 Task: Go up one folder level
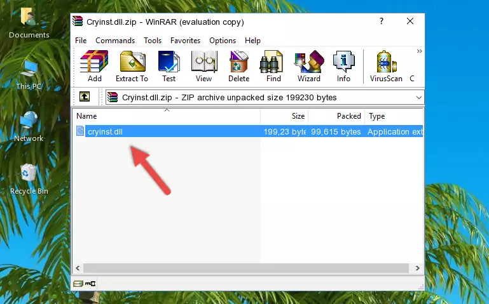click(85, 96)
